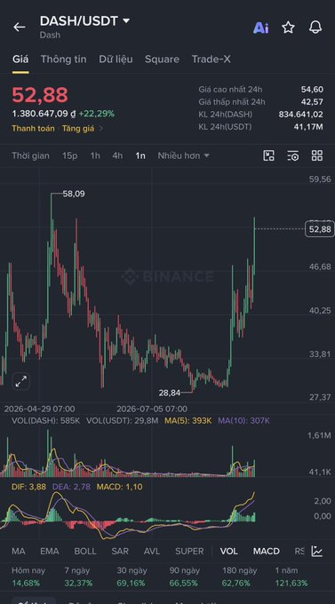Tap the Giá cao nhất 24h value 54,60

coord(312,90)
